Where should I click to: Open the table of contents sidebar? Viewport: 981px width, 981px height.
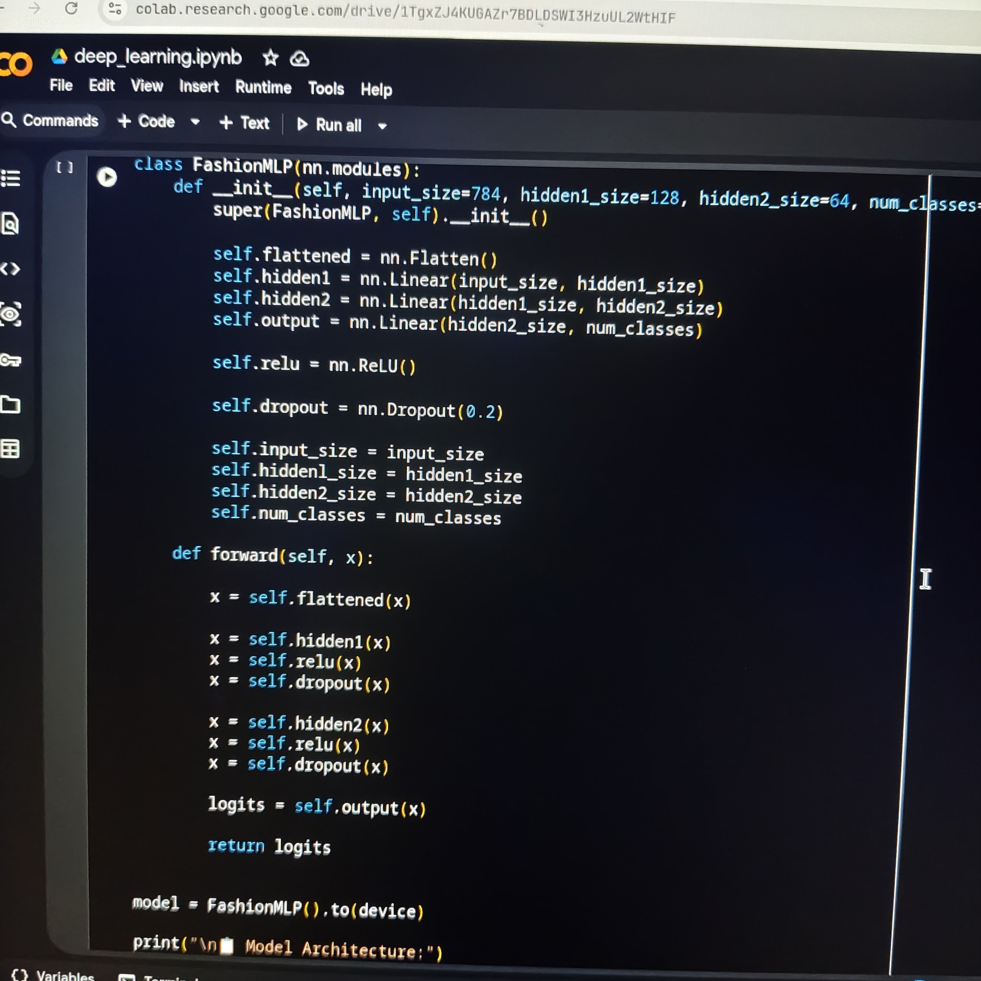[11, 178]
